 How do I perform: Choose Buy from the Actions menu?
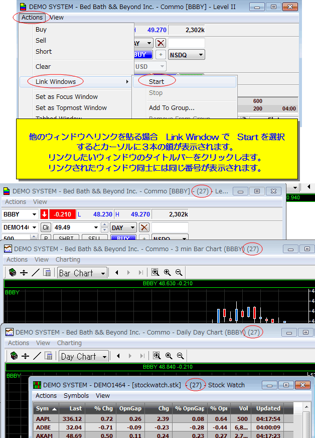(x=41, y=30)
